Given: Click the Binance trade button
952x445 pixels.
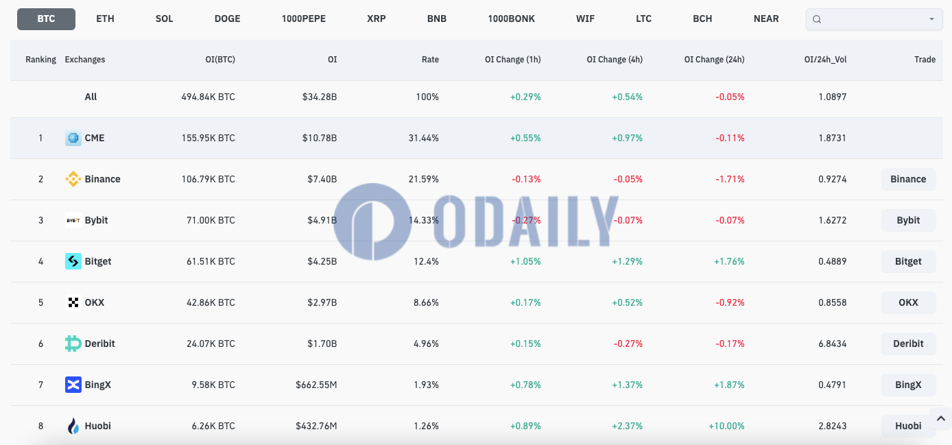Looking at the screenshot, I should [x=908, y=179].
